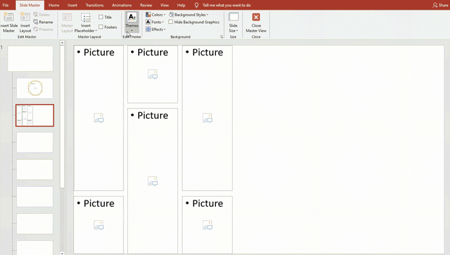Viewport: 450px width, 255px height.
Task: Click the thumbnail pane scroll-up arrow
Action: (62, 43)
